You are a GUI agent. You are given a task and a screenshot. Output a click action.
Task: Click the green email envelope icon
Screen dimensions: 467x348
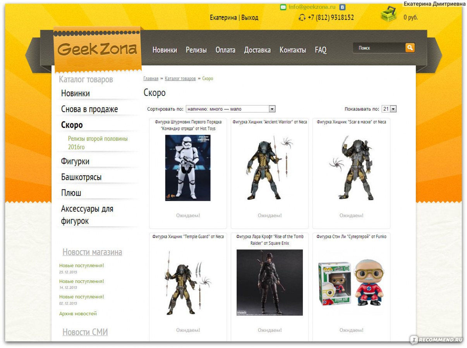(x=283, y=7)
